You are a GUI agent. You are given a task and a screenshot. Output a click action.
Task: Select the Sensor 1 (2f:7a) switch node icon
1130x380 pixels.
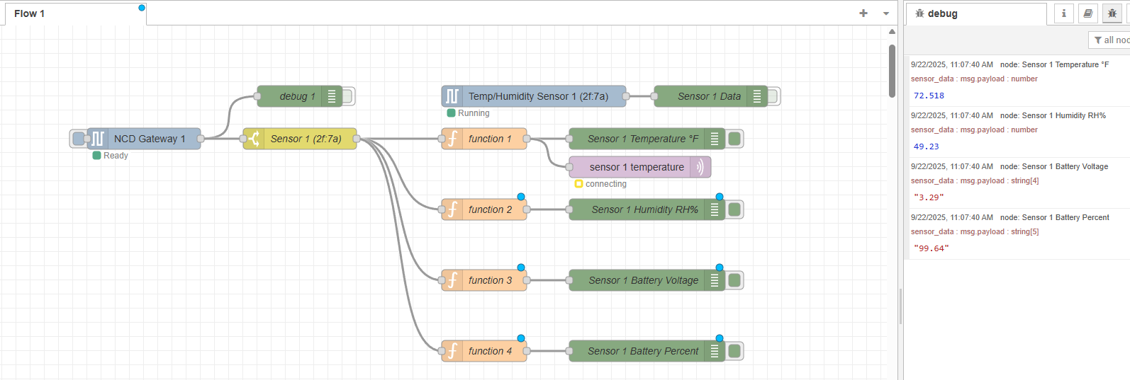tap(254, 139)
